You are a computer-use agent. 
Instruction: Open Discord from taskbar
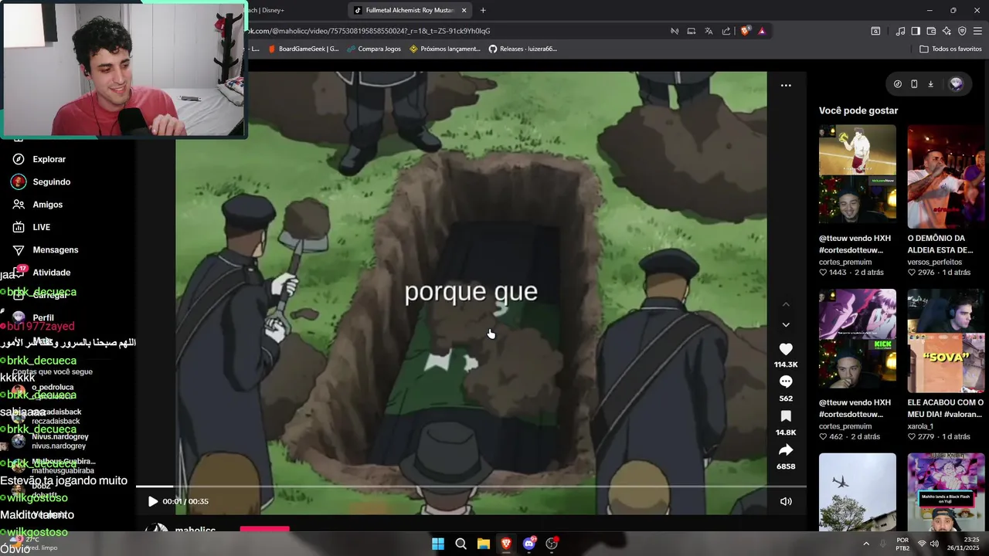(529, 544)
